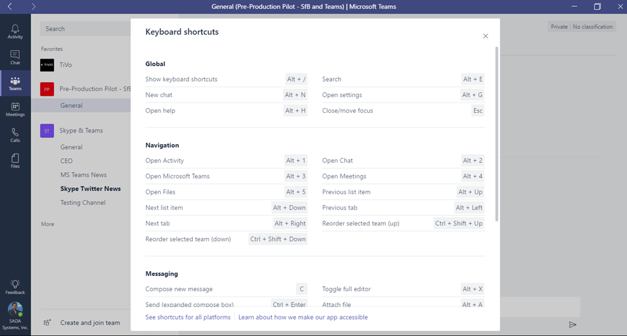Screen dimensions: 627x336
Task: Click Reorder selected team (up) label
Action: click(x=361, y=223)
